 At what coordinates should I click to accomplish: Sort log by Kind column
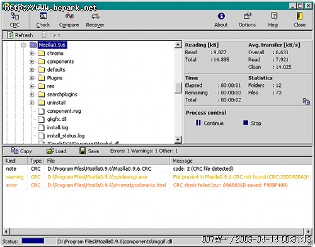click(15, 161)
